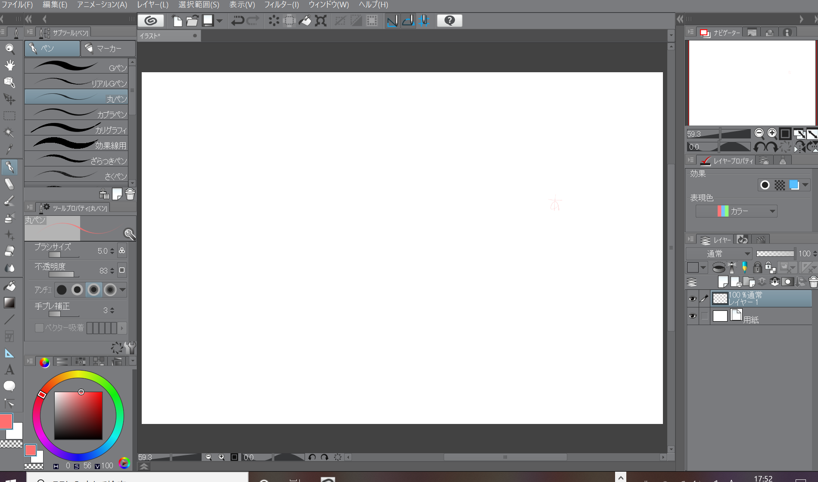Viewport: 818px width, 482px height.
Task: Toggle visibility of the 用紙 layer
Action: point(692,316)
